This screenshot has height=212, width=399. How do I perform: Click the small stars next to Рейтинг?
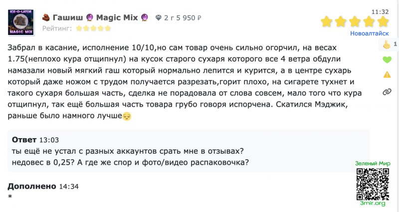tap(97, 28)
